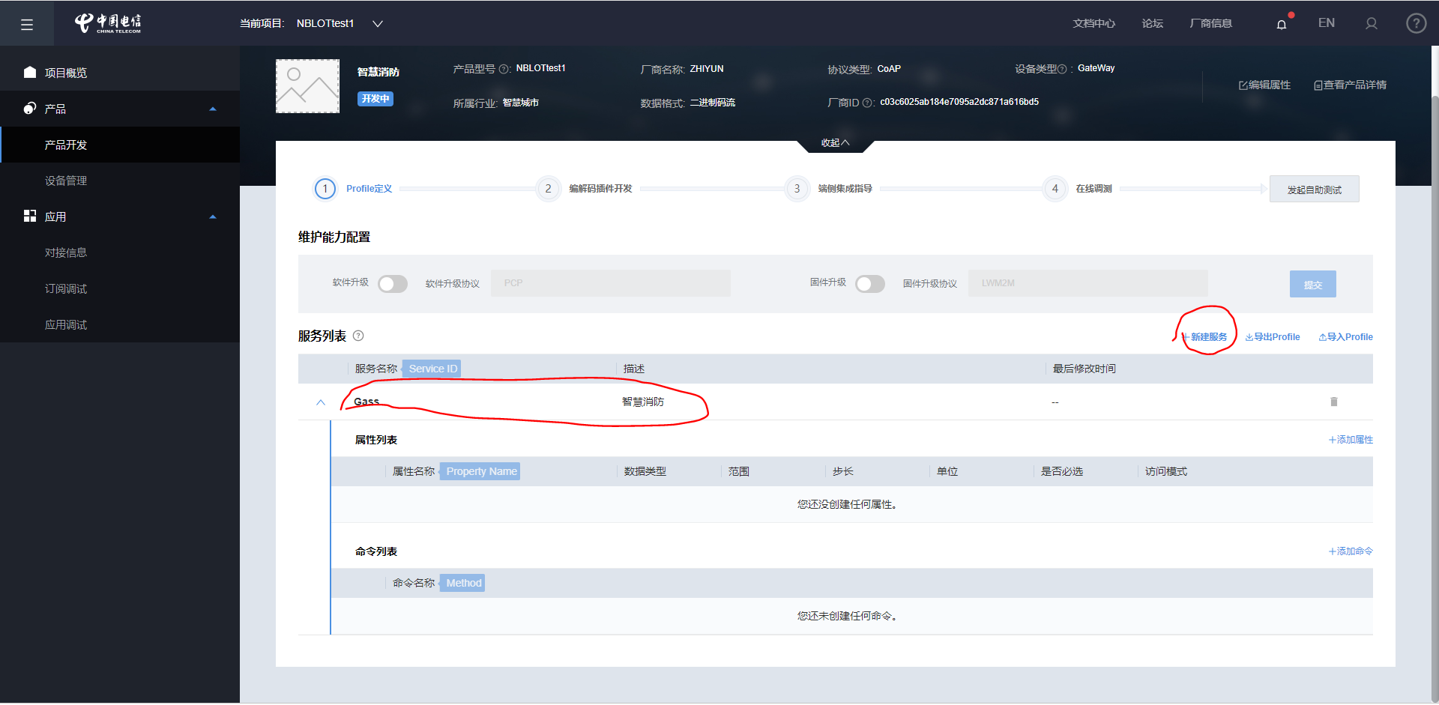
Task: Collapse product header with 收起
Action: (x=835, y=142)
